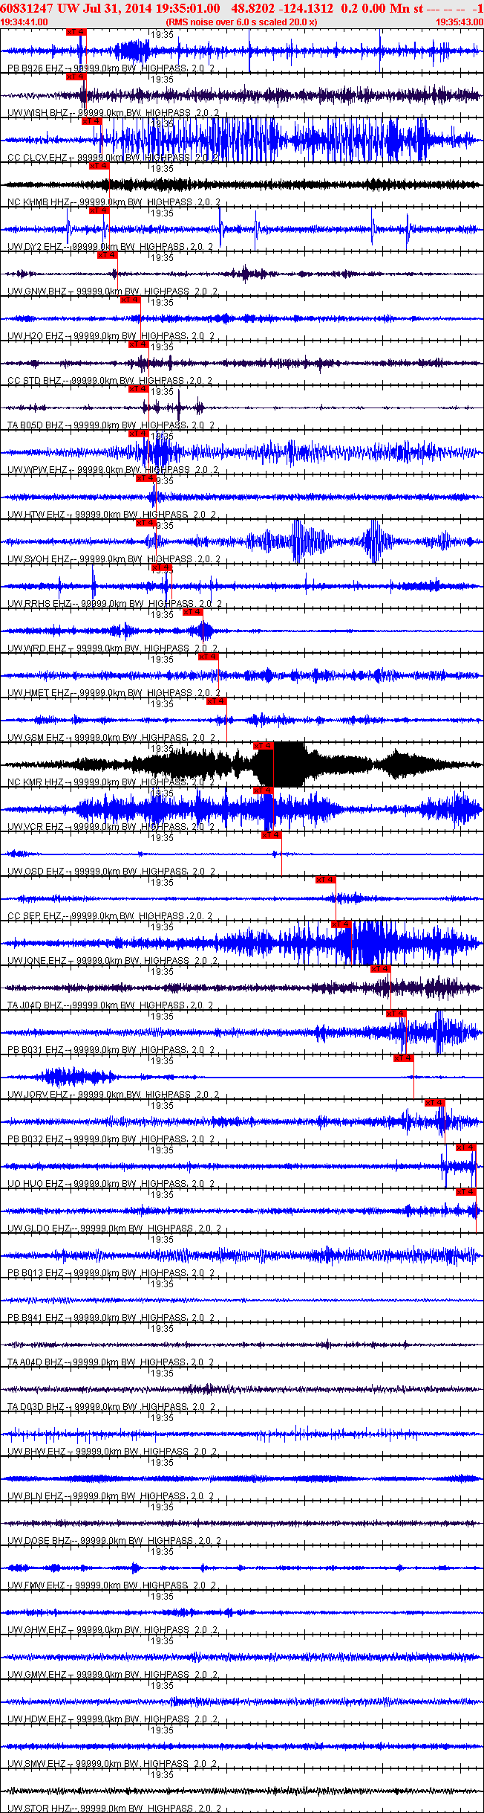Select the UW GMW EHZ trace label
This screenshot has width=484, height=1813.
click(x=113, y=1675)
